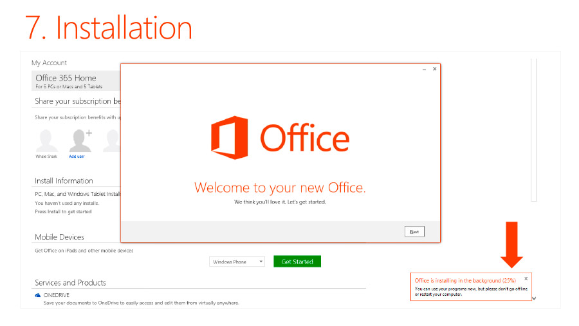Click the Services and Products heading
Screen dimensions: 579x326
[x=70, y=283]
